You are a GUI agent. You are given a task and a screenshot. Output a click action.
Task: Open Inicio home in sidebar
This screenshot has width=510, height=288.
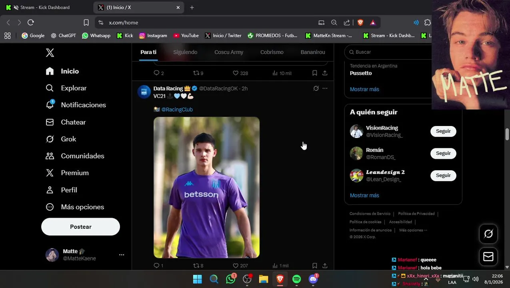tap(62, 71)
